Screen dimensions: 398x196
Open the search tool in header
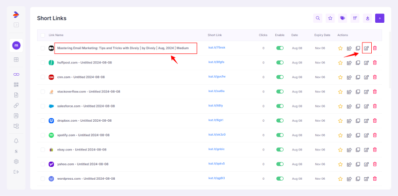[317, 18]
